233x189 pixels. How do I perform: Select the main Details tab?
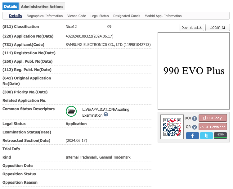point(11,7)
